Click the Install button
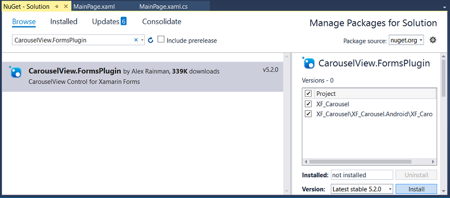 (x=416, y=189)
